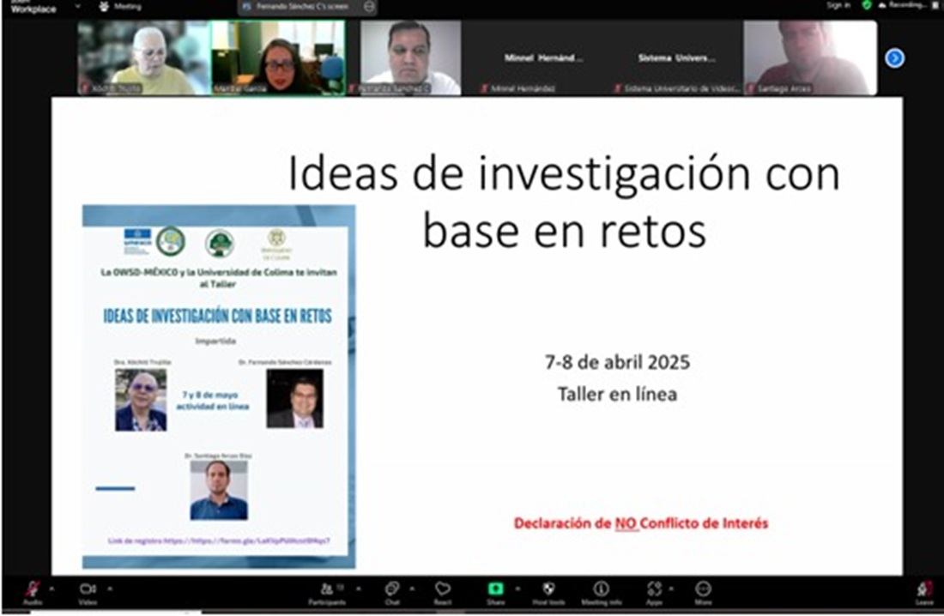Image resolution: width=944 pixels, height=616 pixels.
Task: Expand audio options arrow beside Audio
Action: pyautogui.click(x=51, y=589)
